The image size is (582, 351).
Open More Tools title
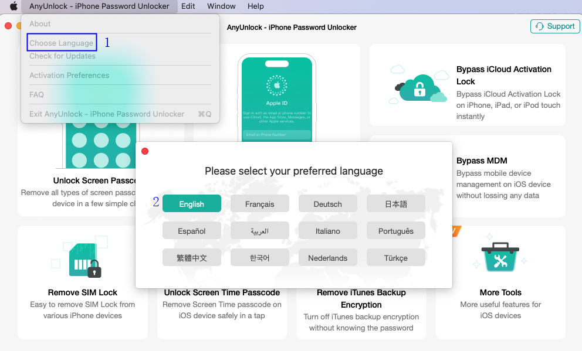tap(500, 292)
